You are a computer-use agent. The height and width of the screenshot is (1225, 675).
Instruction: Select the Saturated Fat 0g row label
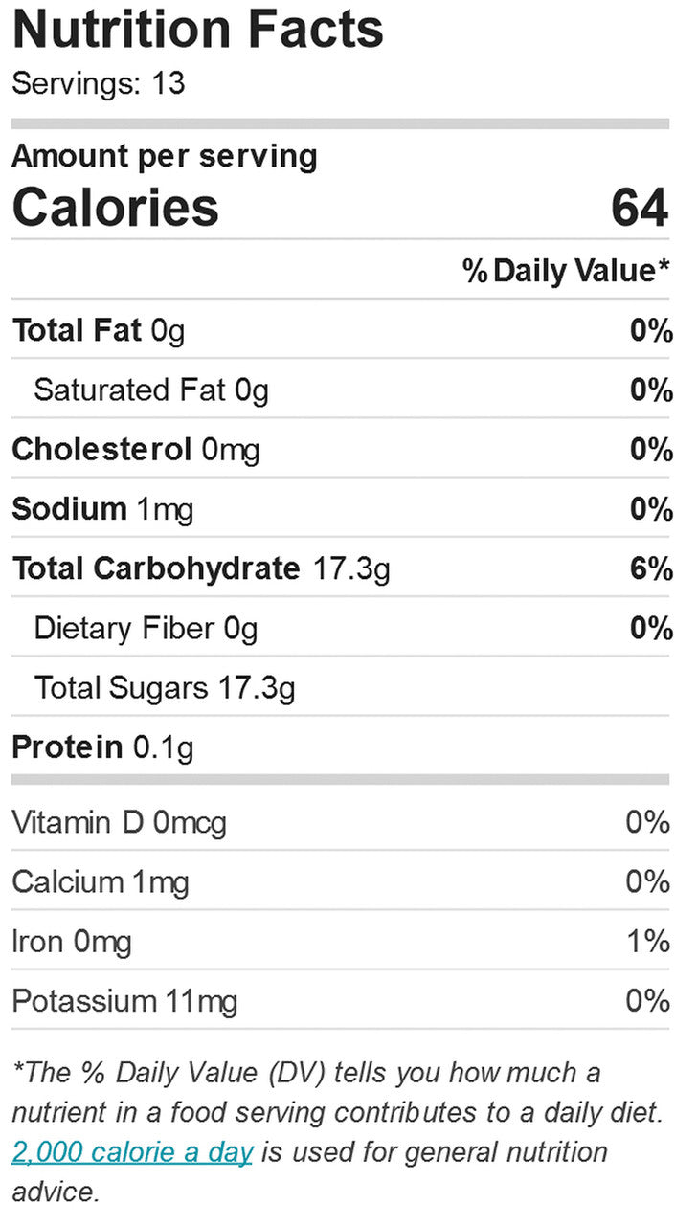(x=151, y=390)
